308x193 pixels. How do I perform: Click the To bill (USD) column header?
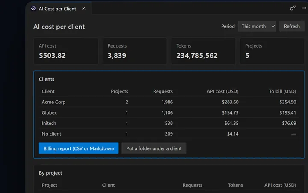pyautogui.click(x=282, y=91)
